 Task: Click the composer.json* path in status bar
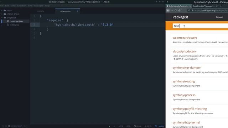click(x=17, y=126)
